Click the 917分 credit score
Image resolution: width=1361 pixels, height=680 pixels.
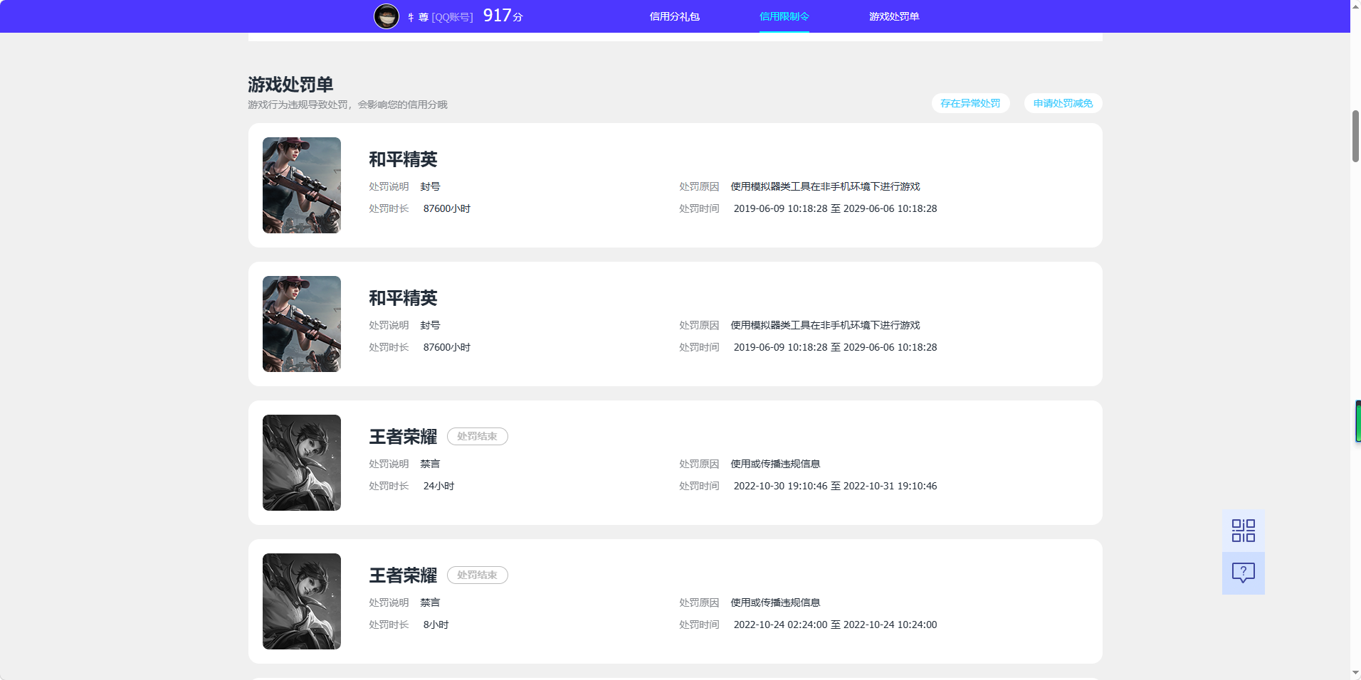click(x=503, y=16)
